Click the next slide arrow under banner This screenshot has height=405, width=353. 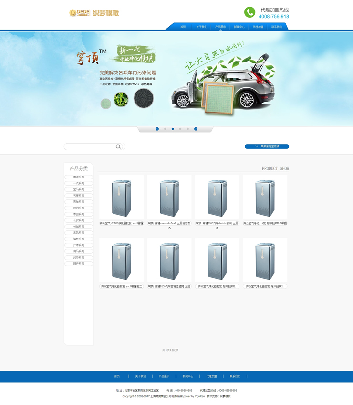tap(196, 129)
